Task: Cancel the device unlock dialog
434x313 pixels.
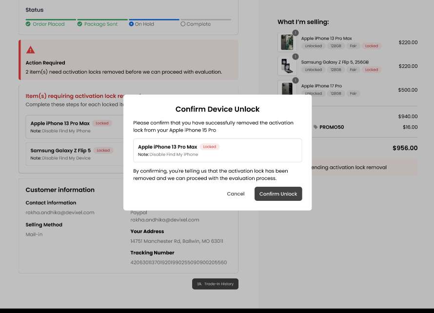Action: [x=236, y=194]
